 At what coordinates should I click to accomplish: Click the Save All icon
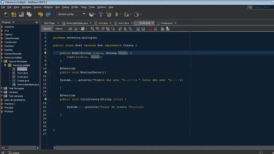coord(29,14)
